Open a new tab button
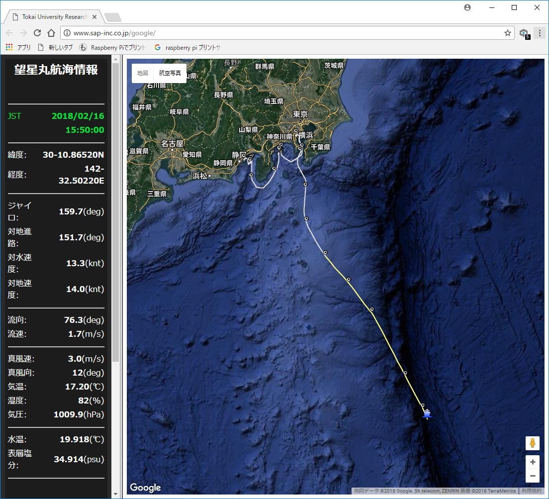549x499 pixels. tap(113, 17)
